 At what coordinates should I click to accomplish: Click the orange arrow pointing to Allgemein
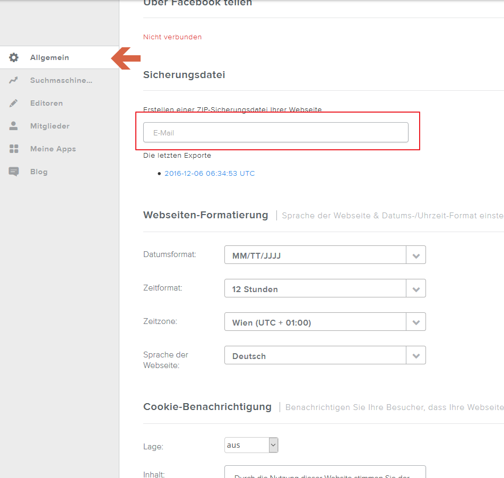126,58
